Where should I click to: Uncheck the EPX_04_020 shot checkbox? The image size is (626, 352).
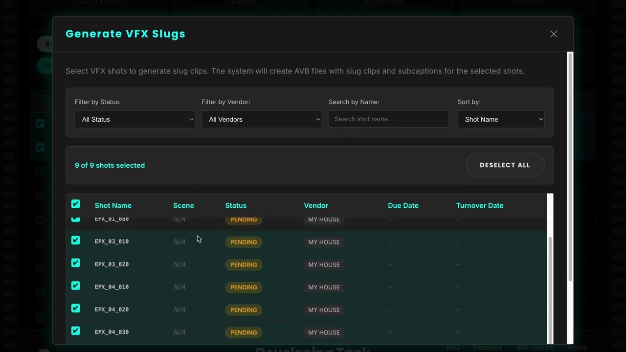76,308
